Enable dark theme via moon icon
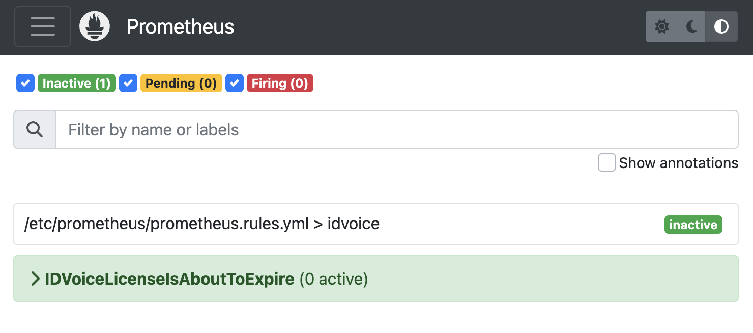The height and width of the screenshot is (333, 753). click(x=692, y=26)
